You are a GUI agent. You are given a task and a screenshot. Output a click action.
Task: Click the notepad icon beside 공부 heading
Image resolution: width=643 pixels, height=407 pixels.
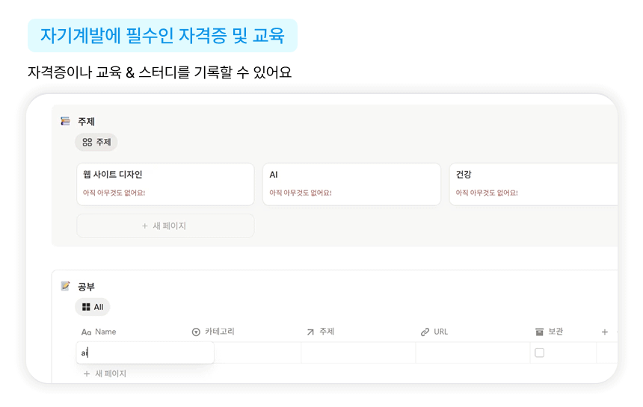[x=66, y=286]
